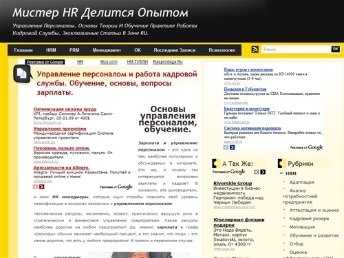
Task: Open Анализ потребностей предприятия category
Action: point(300,196)
